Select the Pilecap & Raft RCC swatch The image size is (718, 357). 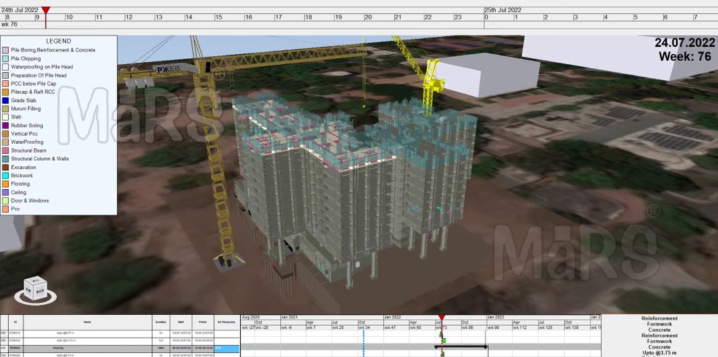(x=5, y=92)
